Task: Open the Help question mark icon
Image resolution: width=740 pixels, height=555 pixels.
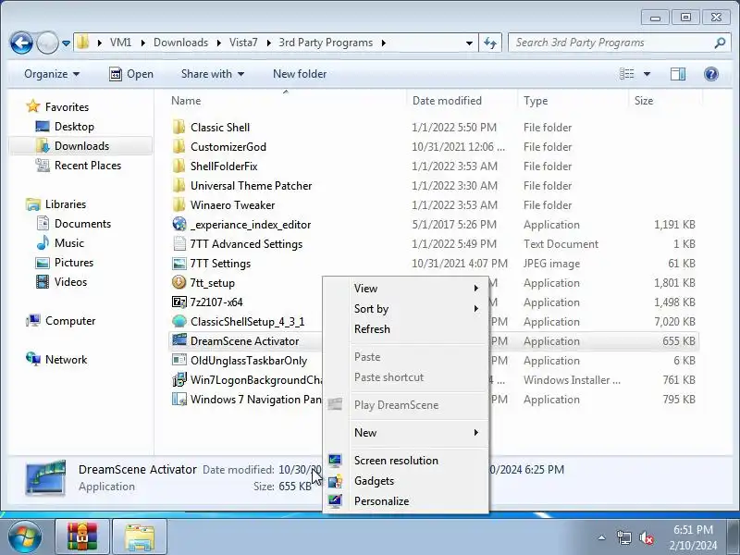Action: (710, 74)
